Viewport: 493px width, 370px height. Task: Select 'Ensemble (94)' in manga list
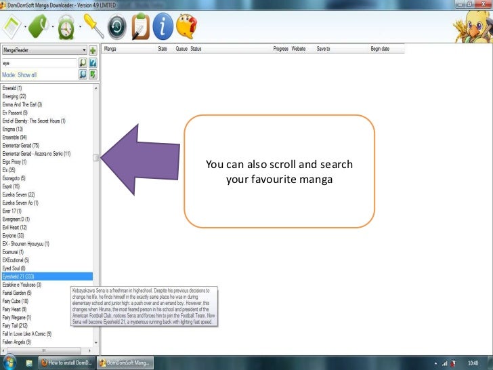[x=14, y=137]
